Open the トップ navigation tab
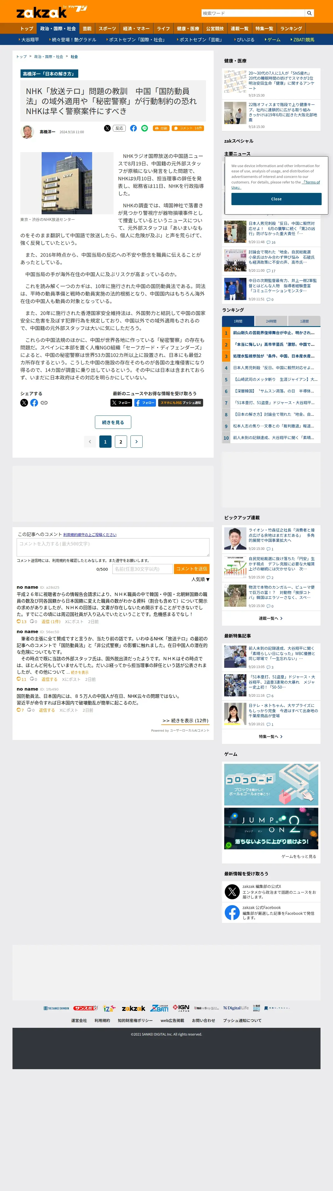The width and height of the screenshot is (333, 1191). coord(26,29)
